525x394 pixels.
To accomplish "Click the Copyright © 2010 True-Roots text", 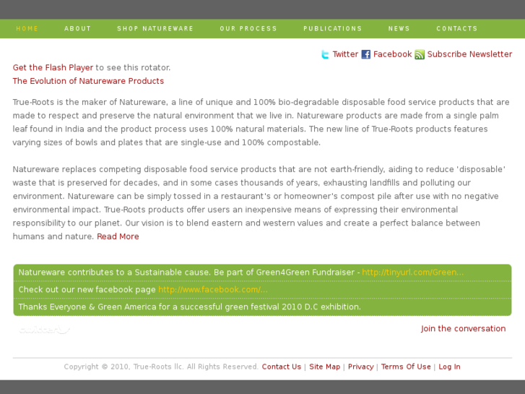I will 161,367.
